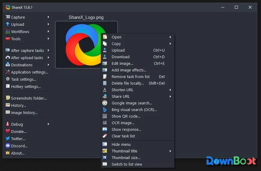Click the Google logo icon in context menu
Viewport: 261px width, 171px height.
pos(105,103)
